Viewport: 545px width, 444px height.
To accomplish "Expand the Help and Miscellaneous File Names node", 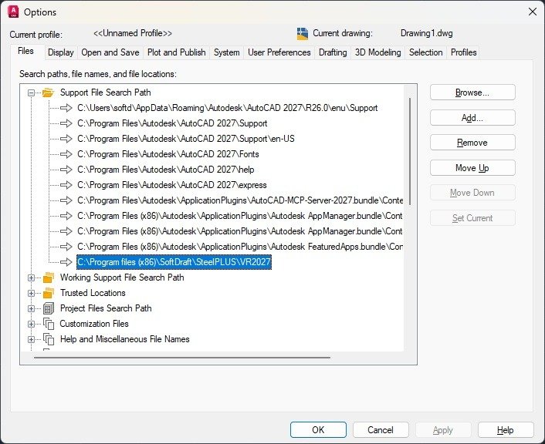I will [x=32, y=339].
